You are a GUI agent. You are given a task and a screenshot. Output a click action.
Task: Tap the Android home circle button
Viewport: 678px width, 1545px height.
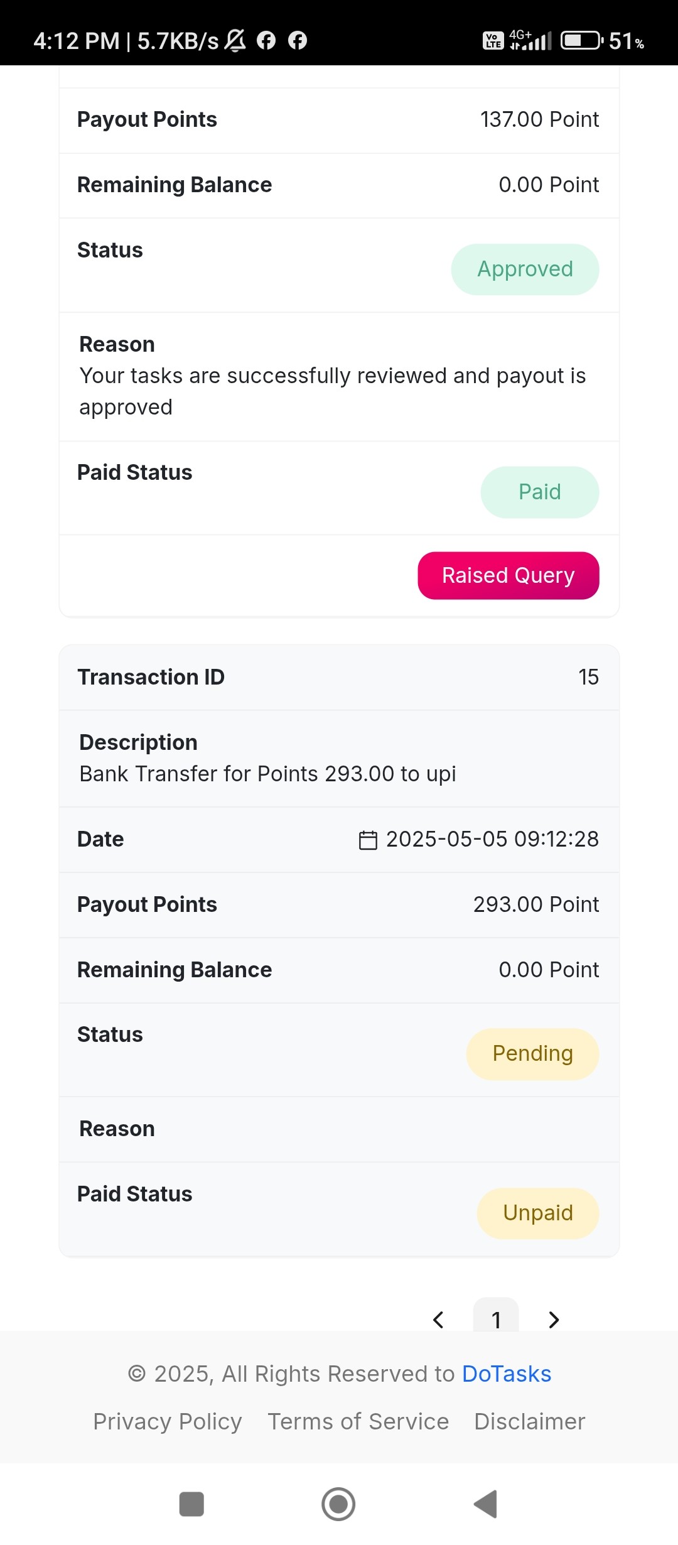[x=338, y=1504]
